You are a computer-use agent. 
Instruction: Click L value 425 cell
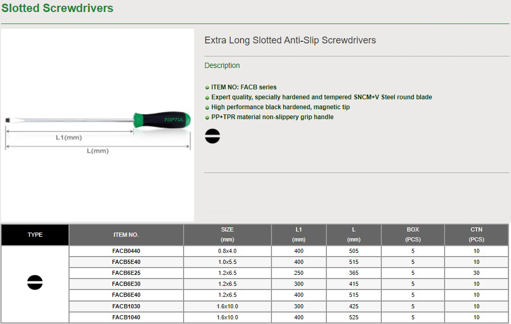click(x=354, y=306)
